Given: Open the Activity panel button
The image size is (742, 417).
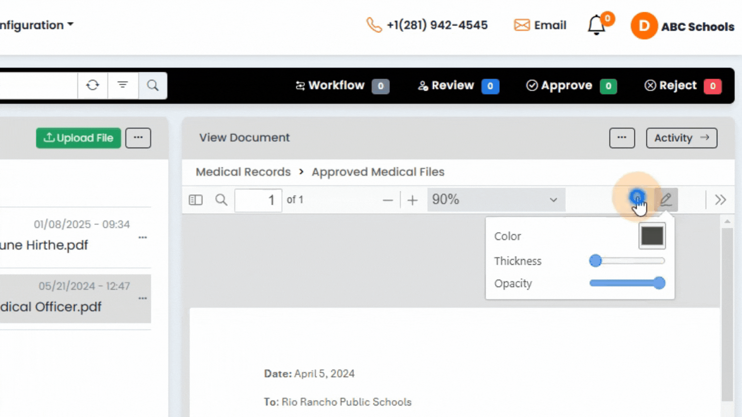Looking at the screenshot, I should click(681, 138).
